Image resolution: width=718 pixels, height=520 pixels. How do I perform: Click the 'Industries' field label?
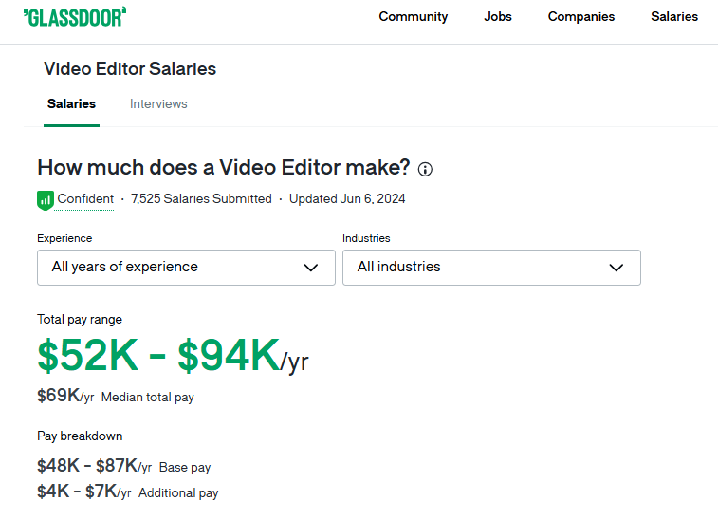tap(366, 238)
